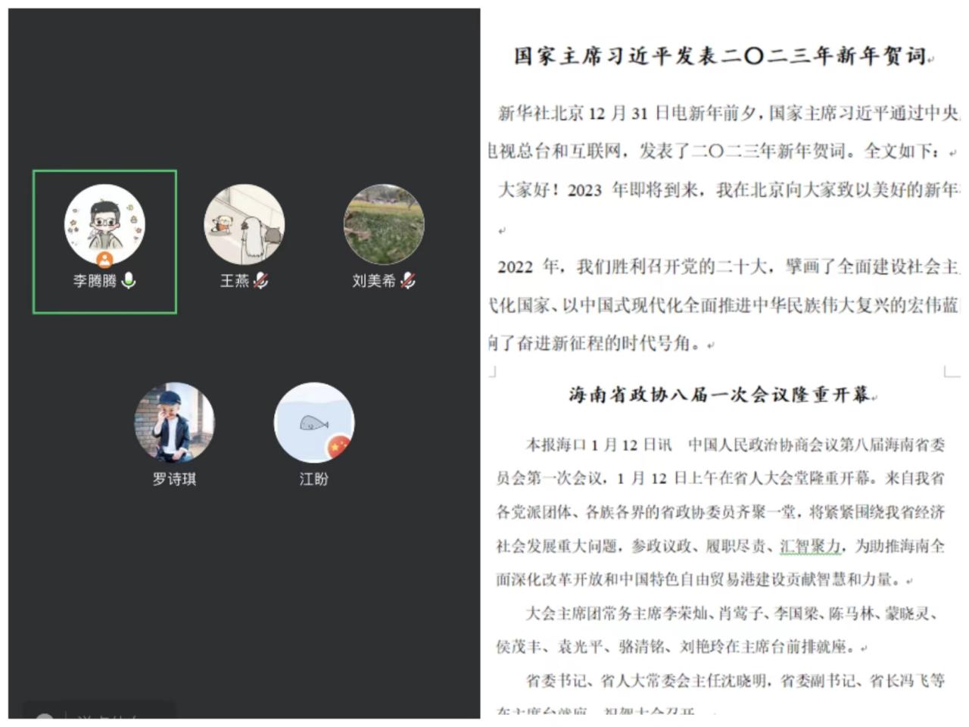
Task: Click the heading 海南省政协八届一次会议隆重开幕
Action: 720,395
